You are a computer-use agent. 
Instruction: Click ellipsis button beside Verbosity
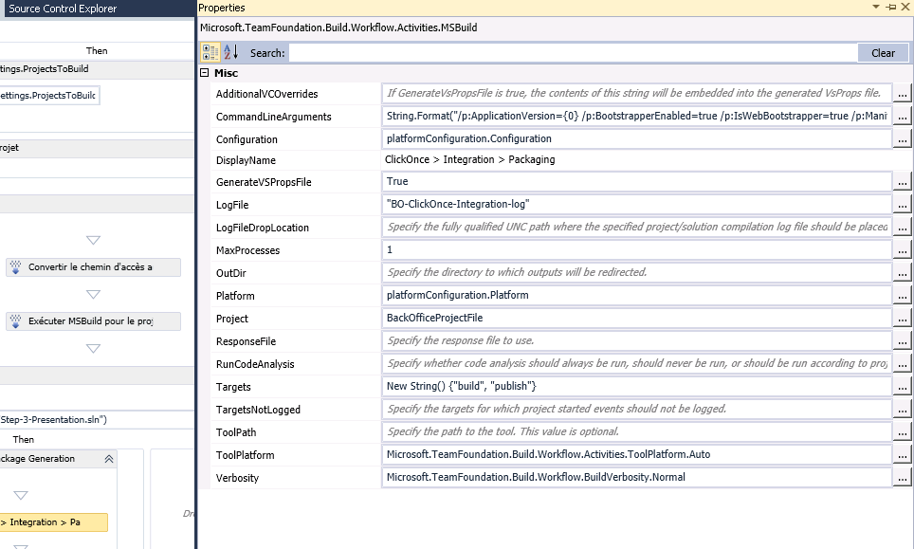point(903,478)
